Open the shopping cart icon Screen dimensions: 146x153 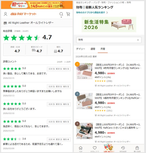pyautogui.click(x=68, y=14)
